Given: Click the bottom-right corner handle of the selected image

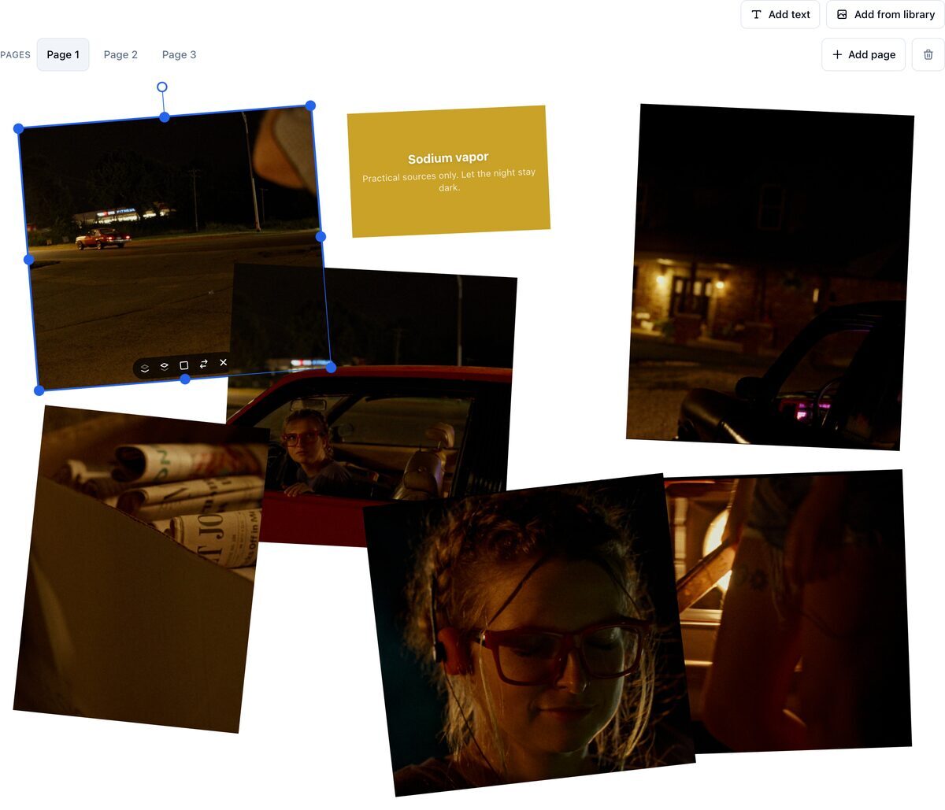Looking at the screenshot, I should (331, 368).
